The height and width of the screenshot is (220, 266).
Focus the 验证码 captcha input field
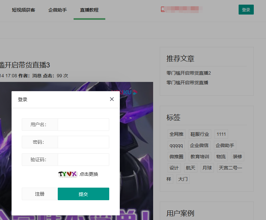coord(83,160)
